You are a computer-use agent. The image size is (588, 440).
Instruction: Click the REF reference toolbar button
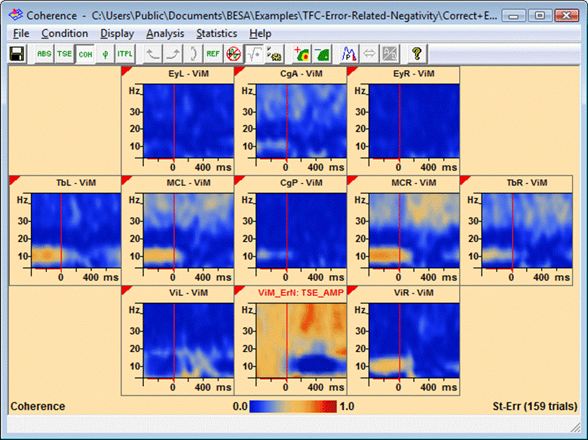(x=213, y=54)
